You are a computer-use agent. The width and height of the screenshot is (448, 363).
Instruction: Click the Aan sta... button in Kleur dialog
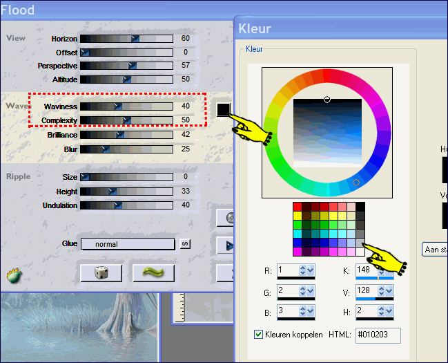(435, 250)
